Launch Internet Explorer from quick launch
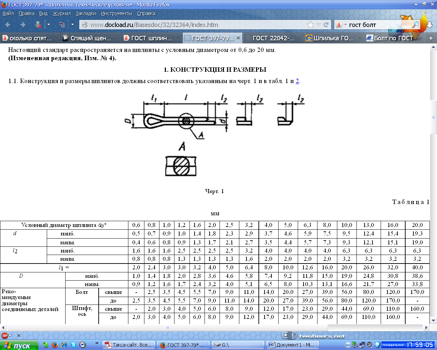 [64, 345]
